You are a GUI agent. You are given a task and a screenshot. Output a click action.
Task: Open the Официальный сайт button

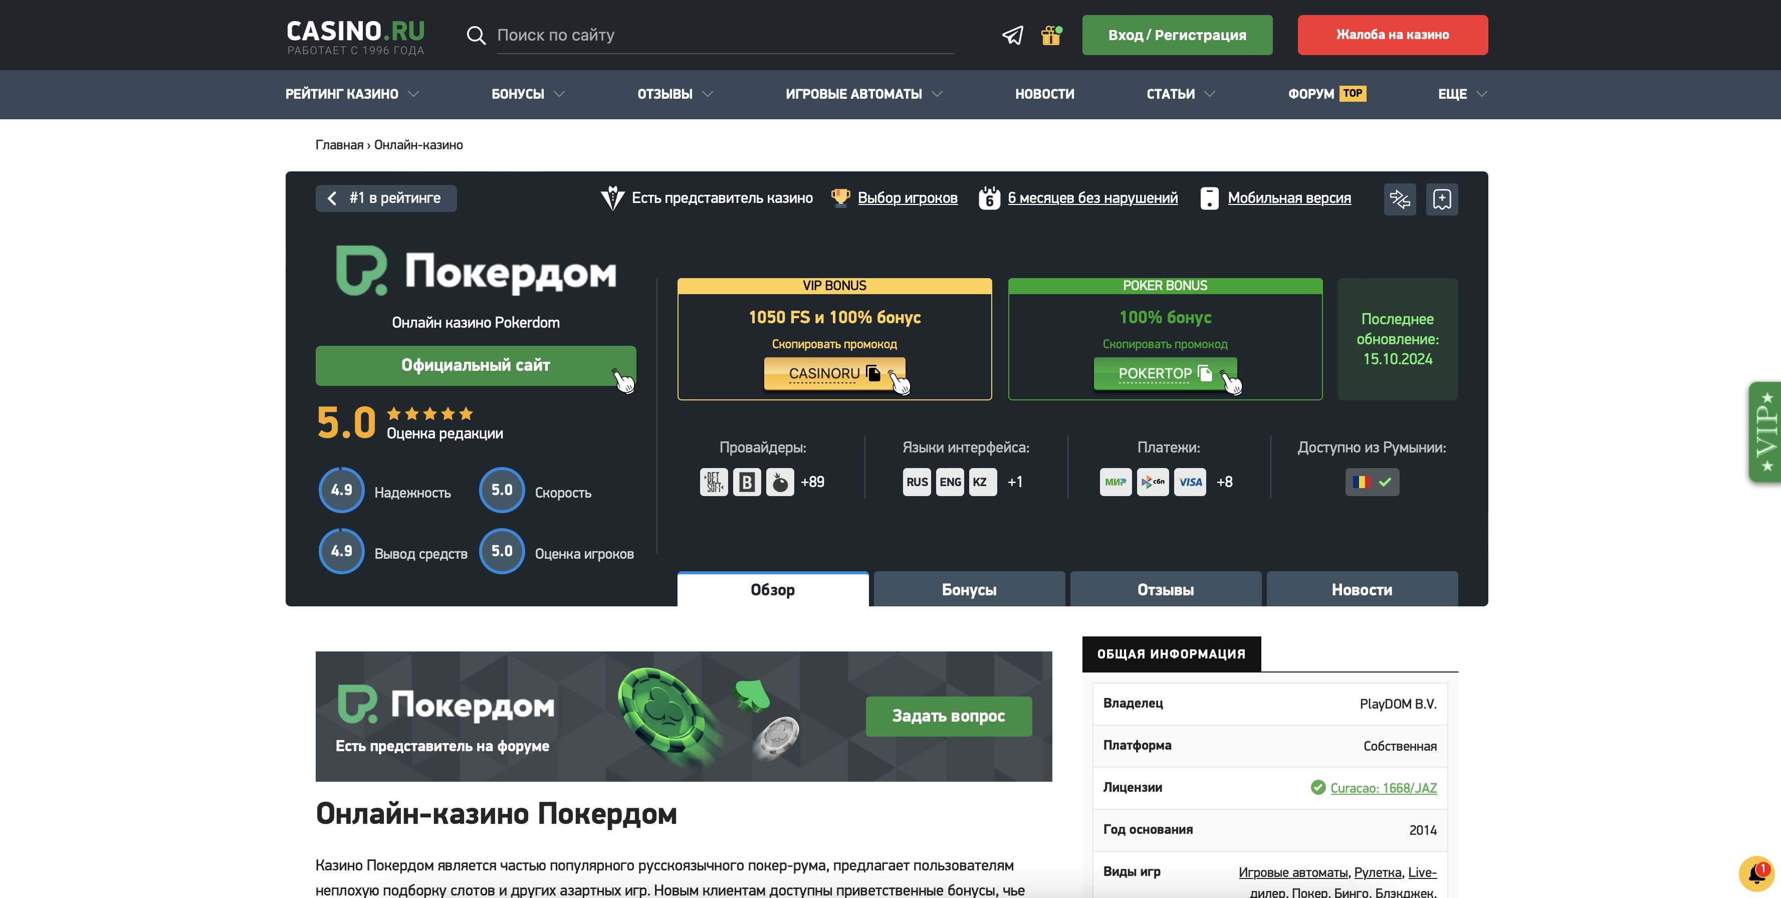[x=476, y=366]
